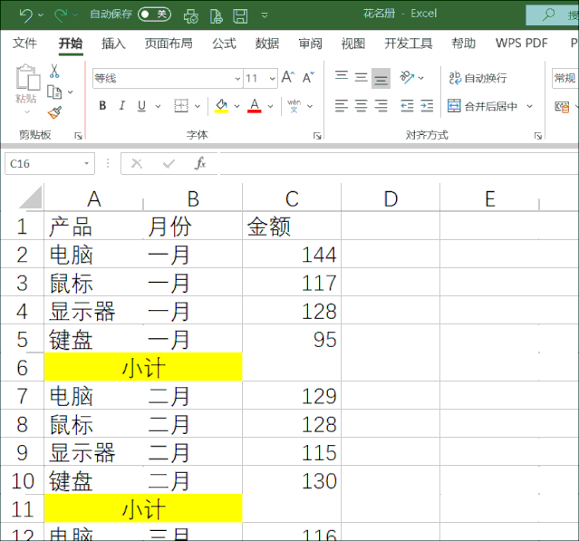The image size is (579, 541).
Task: Select the Format Painter brush icon
Action: pos(54,112)
